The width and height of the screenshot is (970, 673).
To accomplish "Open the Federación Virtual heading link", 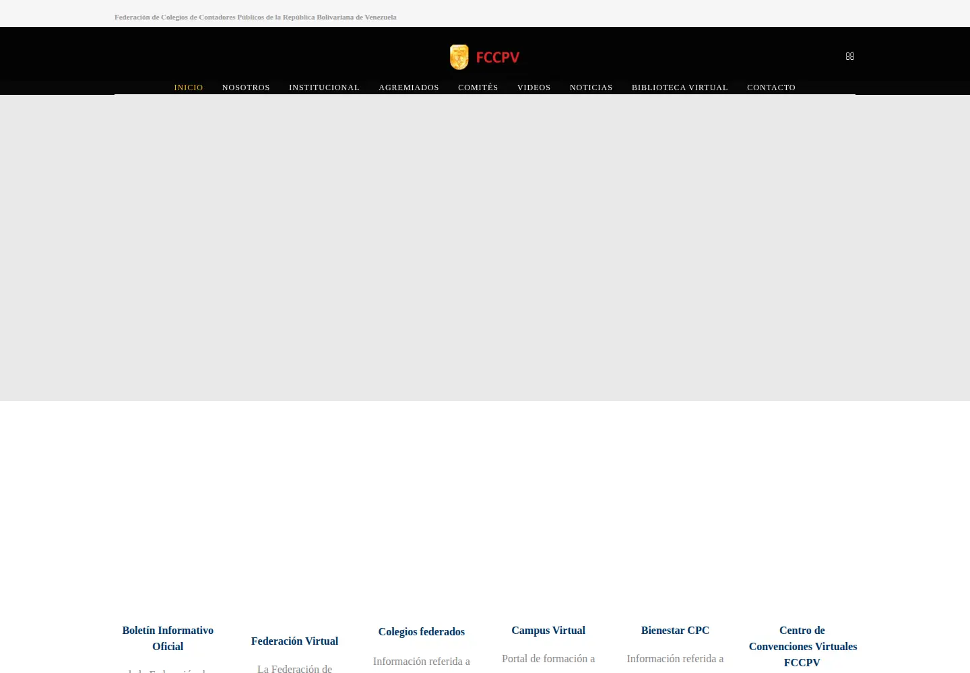I will coord(295,641).
